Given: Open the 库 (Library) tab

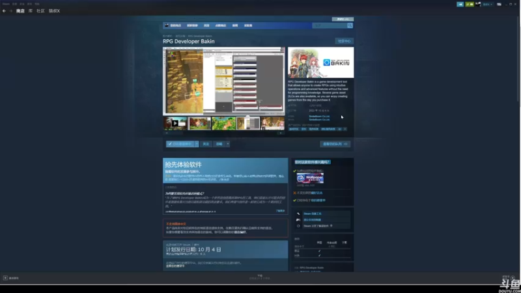Looking at the screenshot, I should (30, 11).
